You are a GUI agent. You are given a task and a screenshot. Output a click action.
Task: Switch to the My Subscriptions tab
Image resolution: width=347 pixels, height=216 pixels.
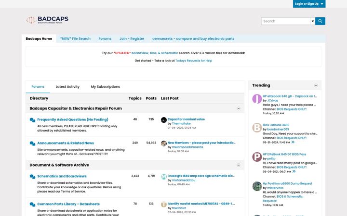point(106,86)
